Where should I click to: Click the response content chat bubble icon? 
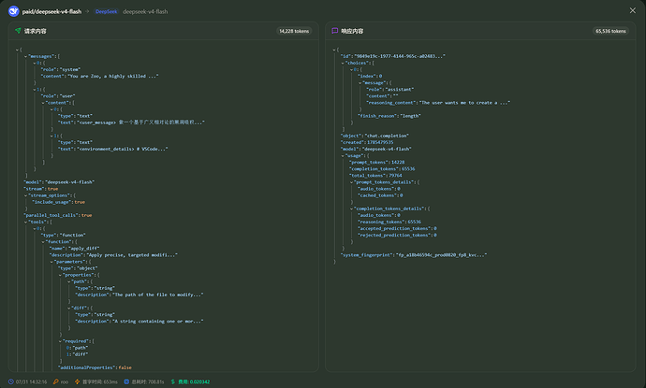tap(335, 31)
